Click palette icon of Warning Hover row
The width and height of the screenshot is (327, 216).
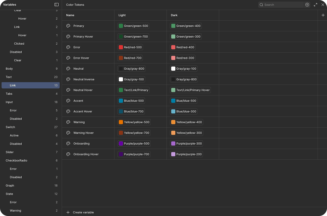(x=68, y=133)
